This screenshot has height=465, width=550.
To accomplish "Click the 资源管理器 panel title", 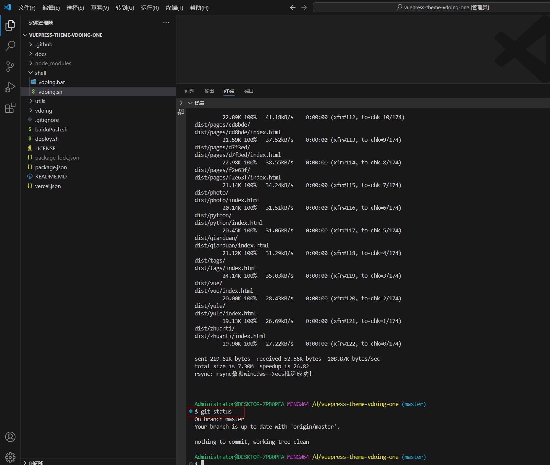I will coord(41,23).
